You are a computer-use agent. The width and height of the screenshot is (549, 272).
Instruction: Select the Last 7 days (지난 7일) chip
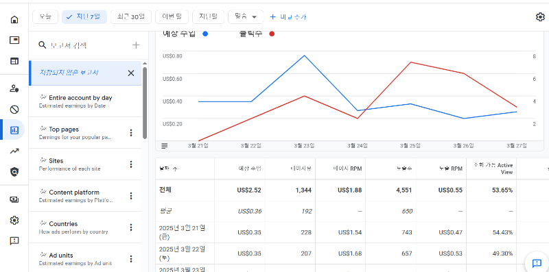[84, 16]
